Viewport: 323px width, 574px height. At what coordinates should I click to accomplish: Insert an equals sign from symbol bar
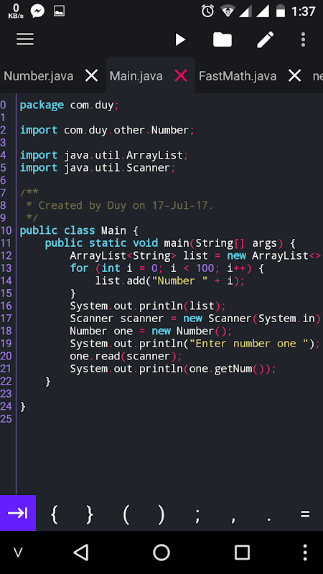click(x=305, y=514)
